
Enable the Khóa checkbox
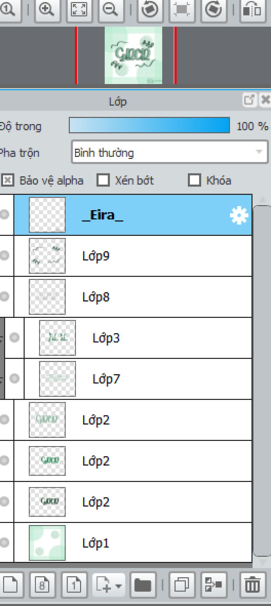click(195, 180)
